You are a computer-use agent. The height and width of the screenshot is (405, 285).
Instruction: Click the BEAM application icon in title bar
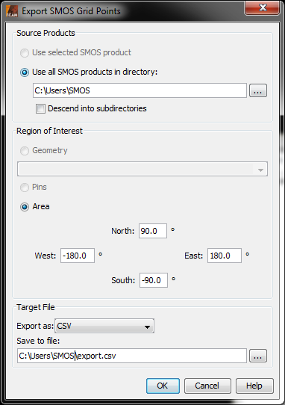click(x=12, y=11)
